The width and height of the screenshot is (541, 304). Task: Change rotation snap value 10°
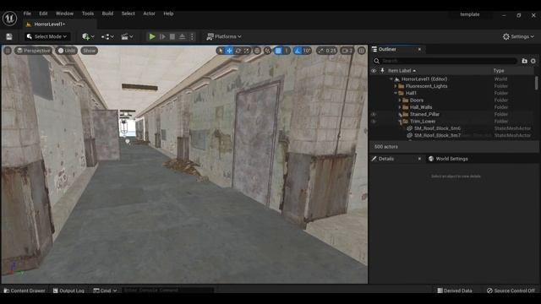pyautogui.click(x=306, y=51)
